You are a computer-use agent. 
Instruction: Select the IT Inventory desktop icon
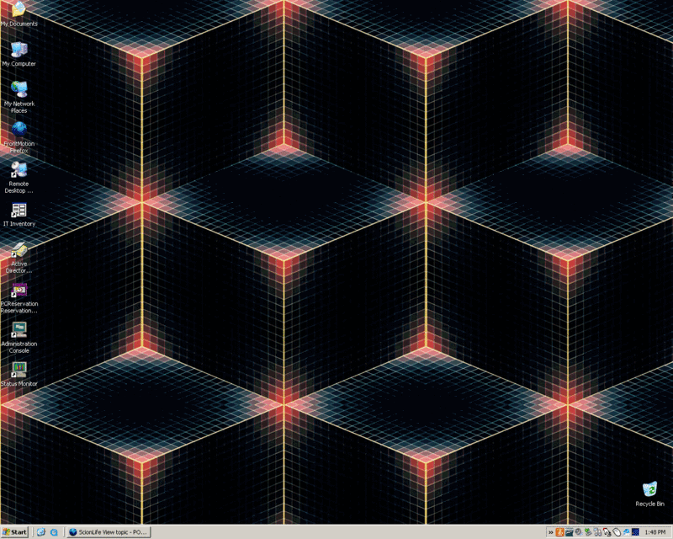pos(19,210)
